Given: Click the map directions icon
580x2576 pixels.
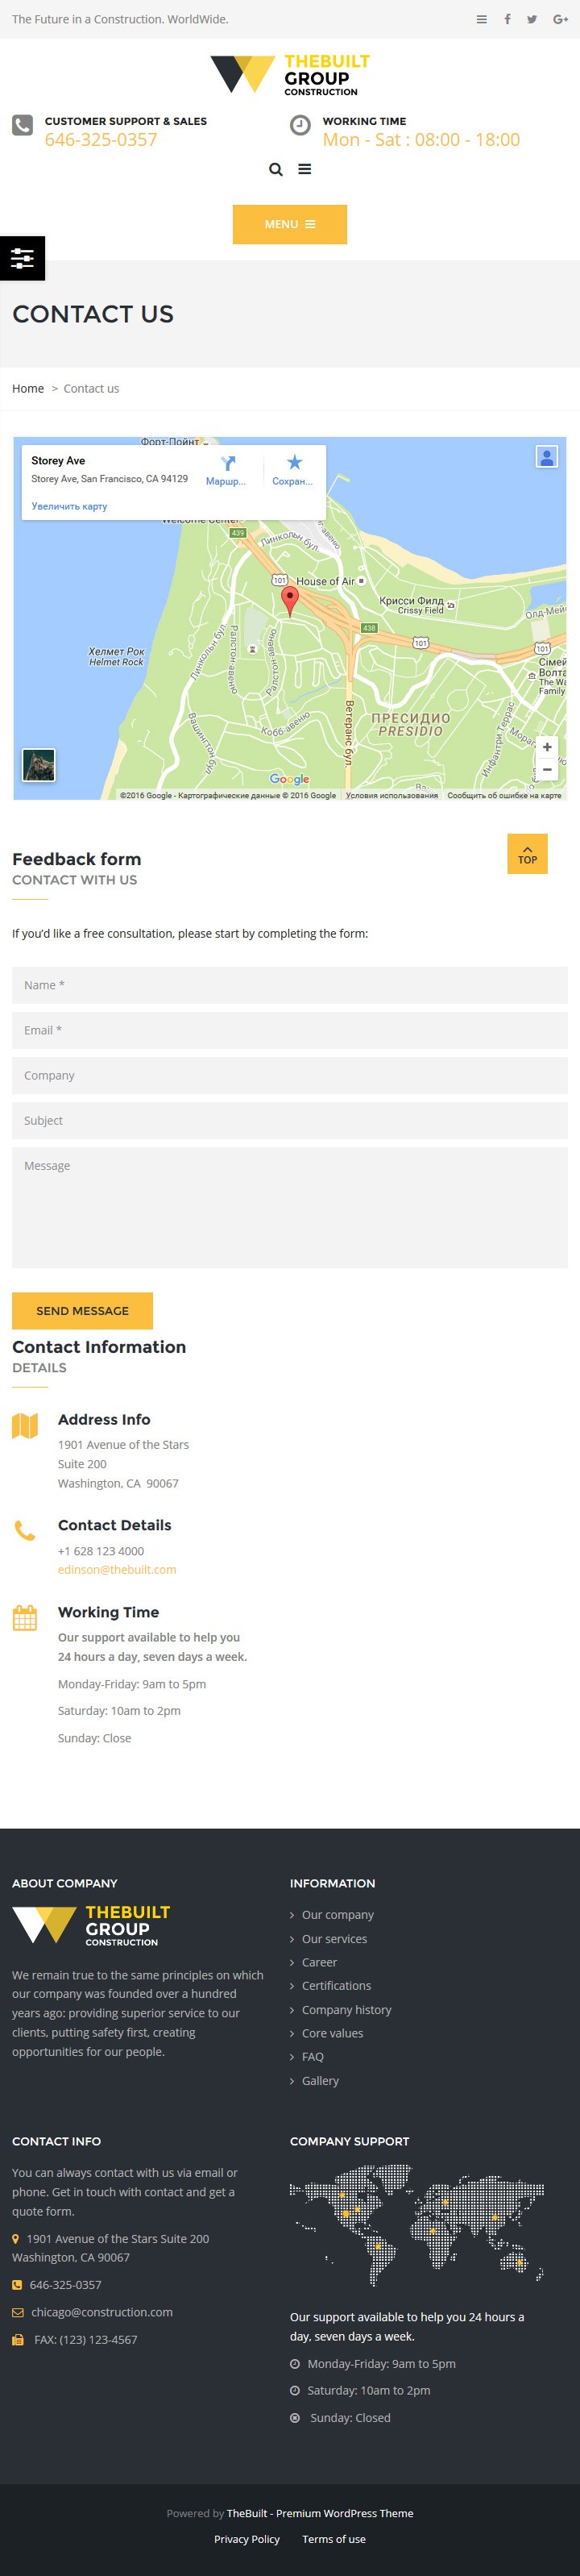Looking at the screenshot, I should coord(228,463).
